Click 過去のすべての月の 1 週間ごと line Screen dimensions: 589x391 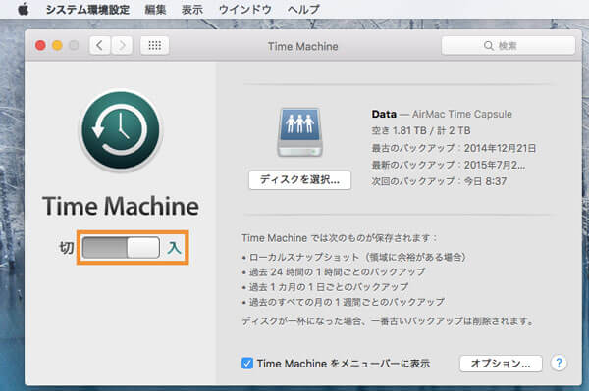(344, 302)
